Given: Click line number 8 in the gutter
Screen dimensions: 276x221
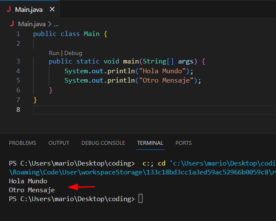Looking at the screenshot, I should pos(18,110).
